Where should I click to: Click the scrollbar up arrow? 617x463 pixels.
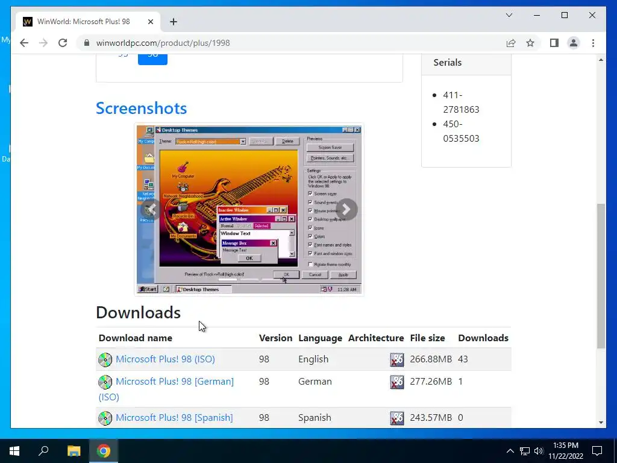click(x=601, y=60)
